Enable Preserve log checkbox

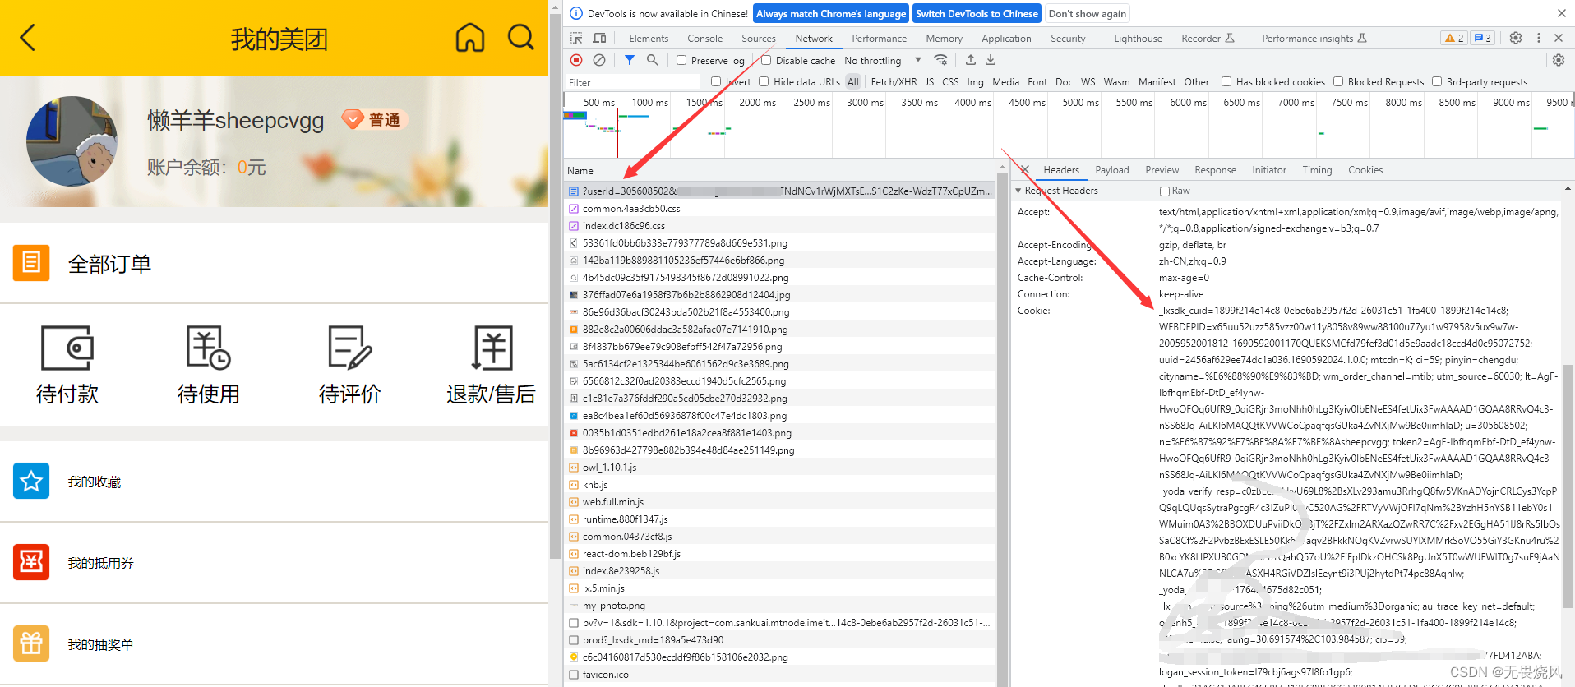coord(681,60)
